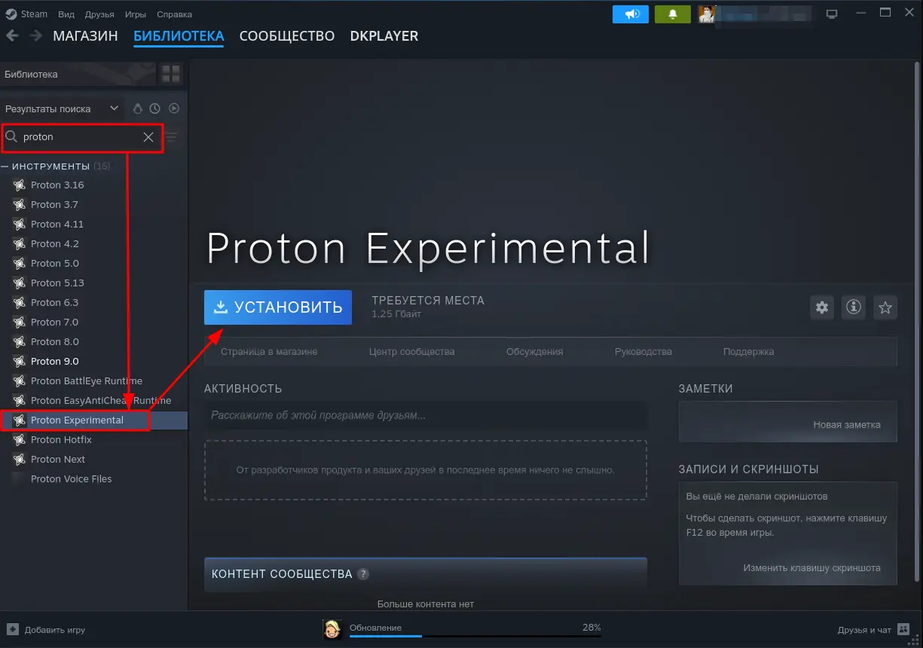Open the friends and chat icon
This screenshot has height=648, width=923.
pos(904,629)
